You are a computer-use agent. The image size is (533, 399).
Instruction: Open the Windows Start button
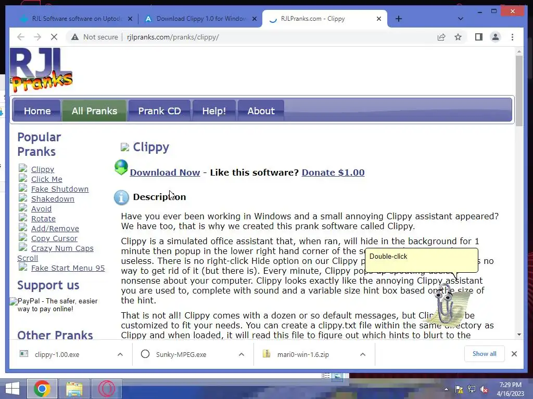(x=12, y=389)
